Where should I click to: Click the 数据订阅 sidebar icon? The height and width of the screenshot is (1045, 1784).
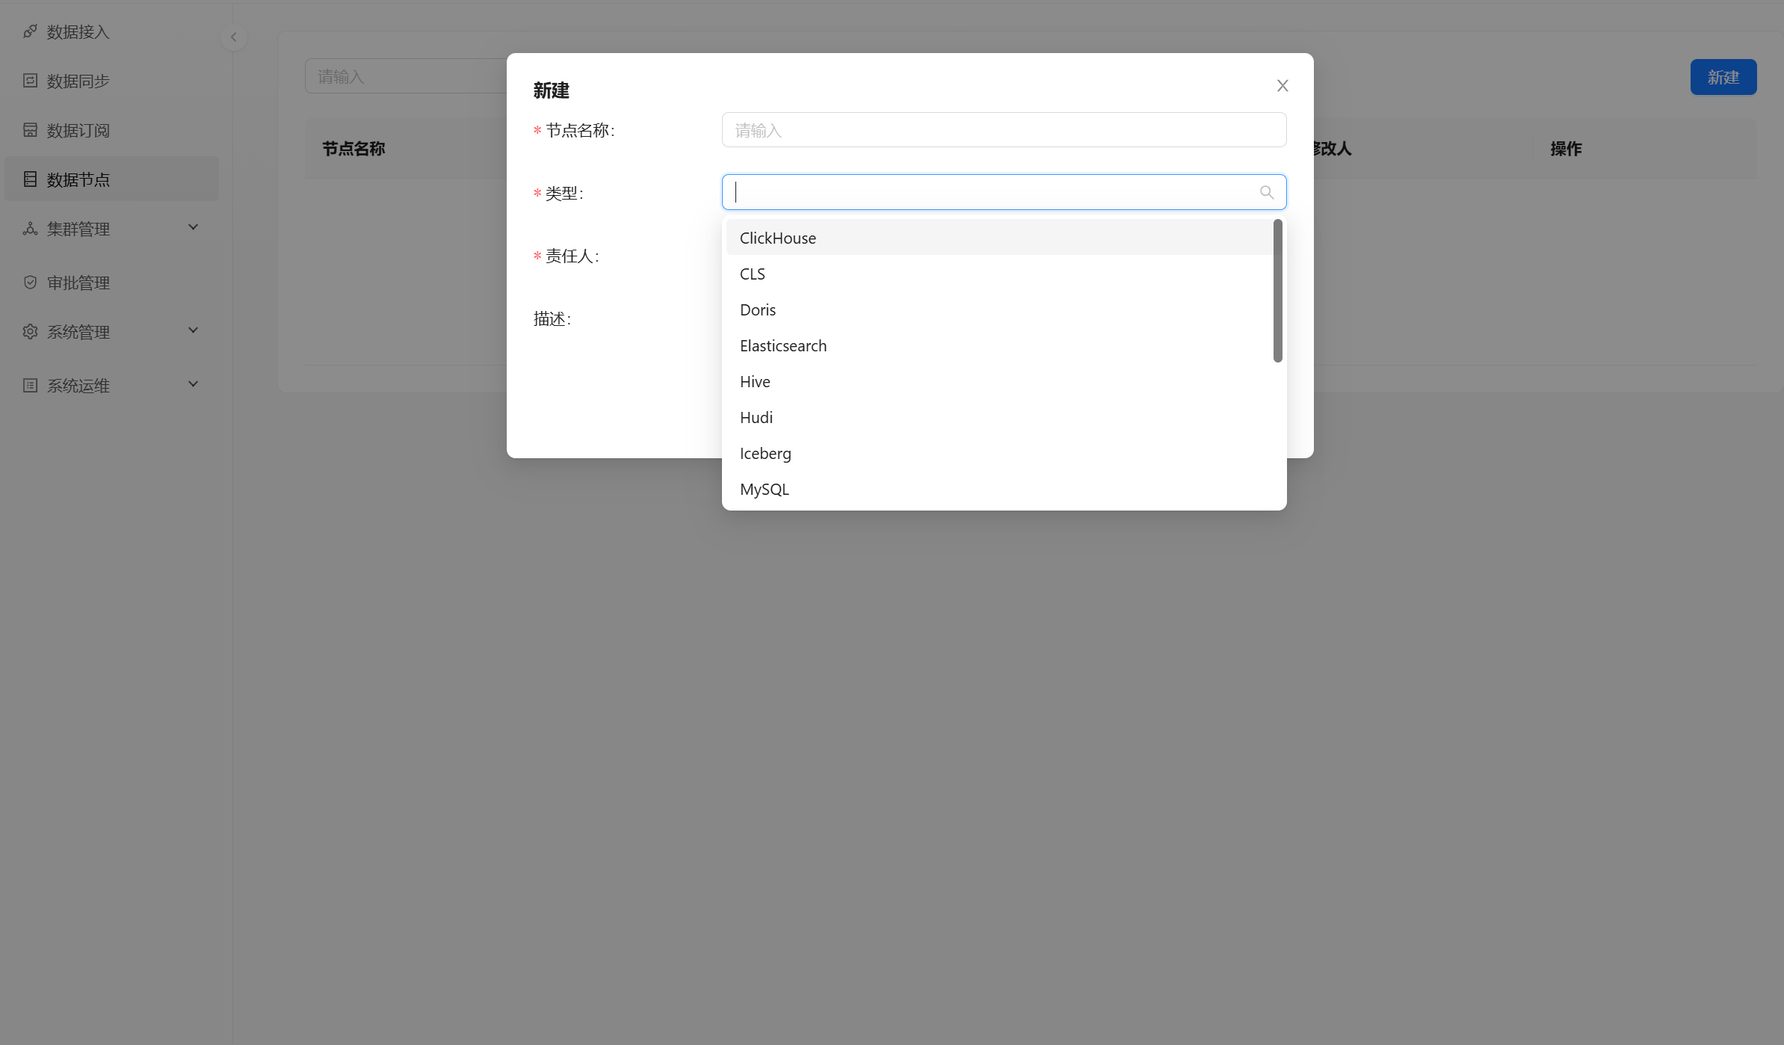30,130
